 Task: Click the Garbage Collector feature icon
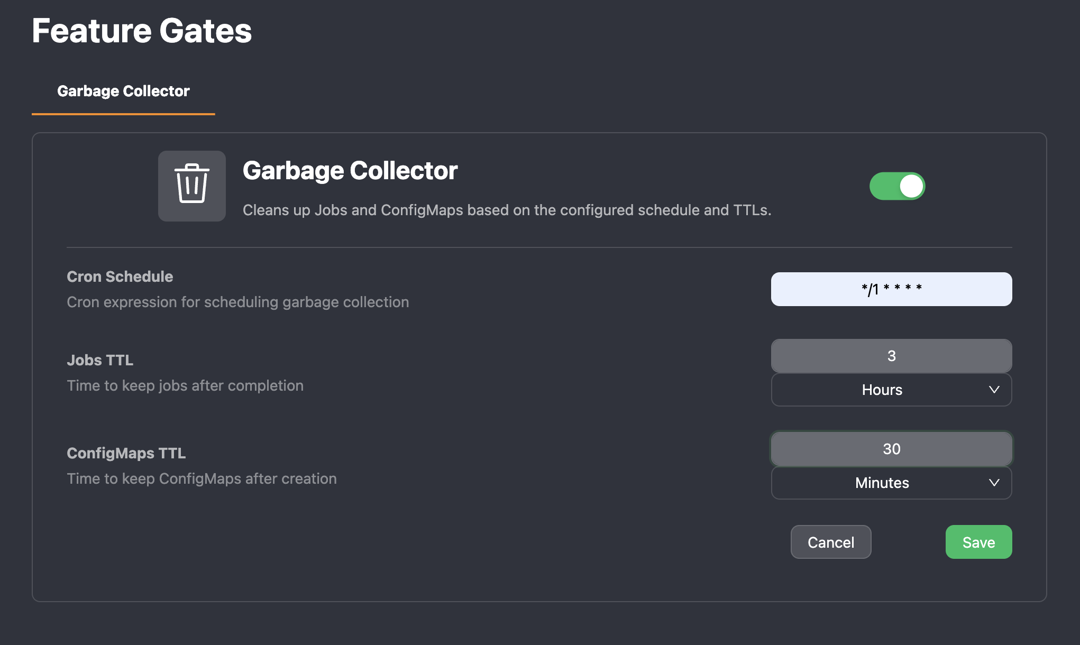(191, 186)
